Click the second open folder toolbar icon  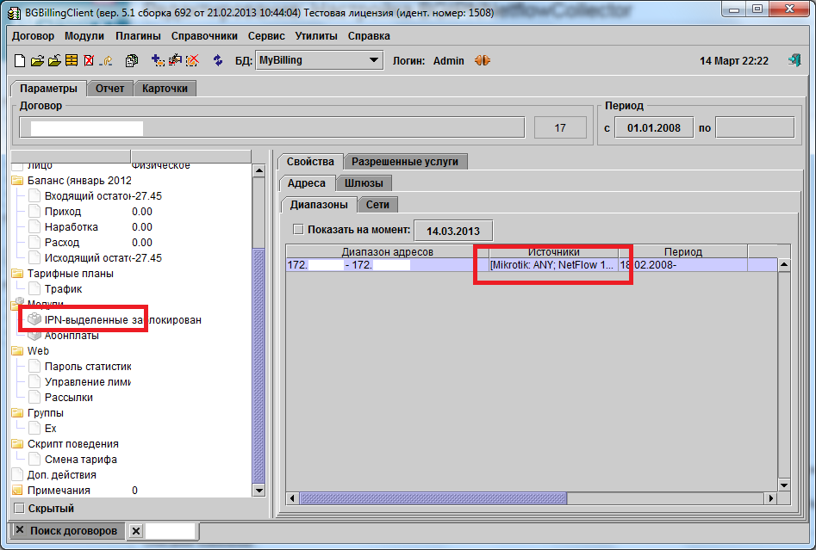54,61
